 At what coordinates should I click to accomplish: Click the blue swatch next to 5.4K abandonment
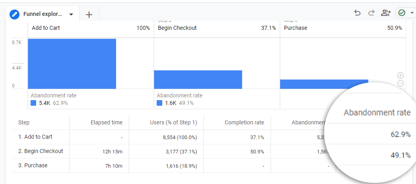click(33, 103)
